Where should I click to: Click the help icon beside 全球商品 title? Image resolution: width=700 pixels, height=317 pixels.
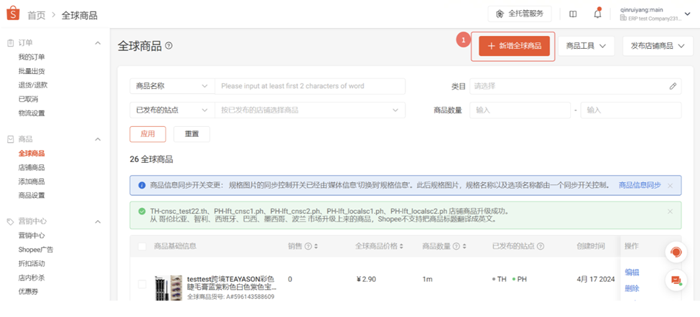(169, 46)
